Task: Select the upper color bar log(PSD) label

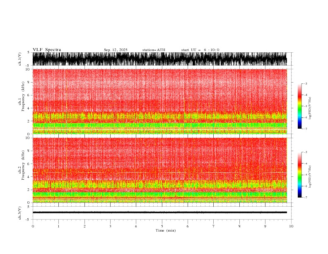Action: (310, 108)
